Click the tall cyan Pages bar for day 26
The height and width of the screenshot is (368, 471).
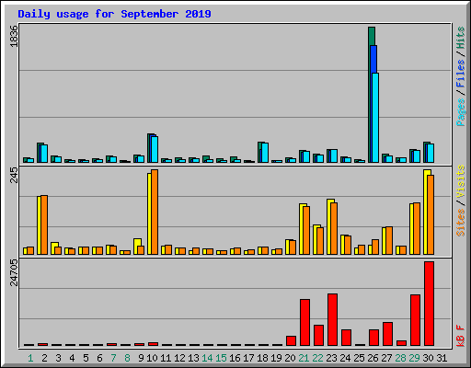[x=375, y=118]
